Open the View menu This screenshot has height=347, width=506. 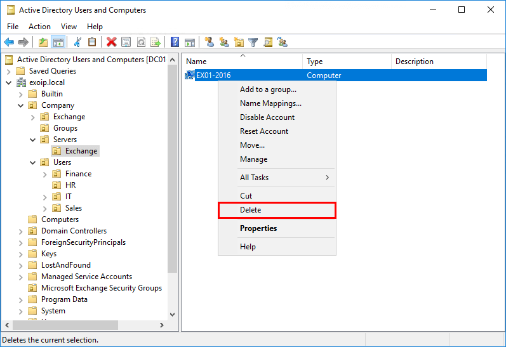coord(69,27)
